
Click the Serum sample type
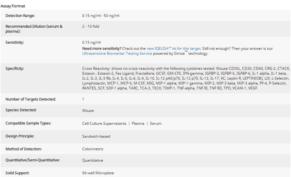click(x=156, y=124)
